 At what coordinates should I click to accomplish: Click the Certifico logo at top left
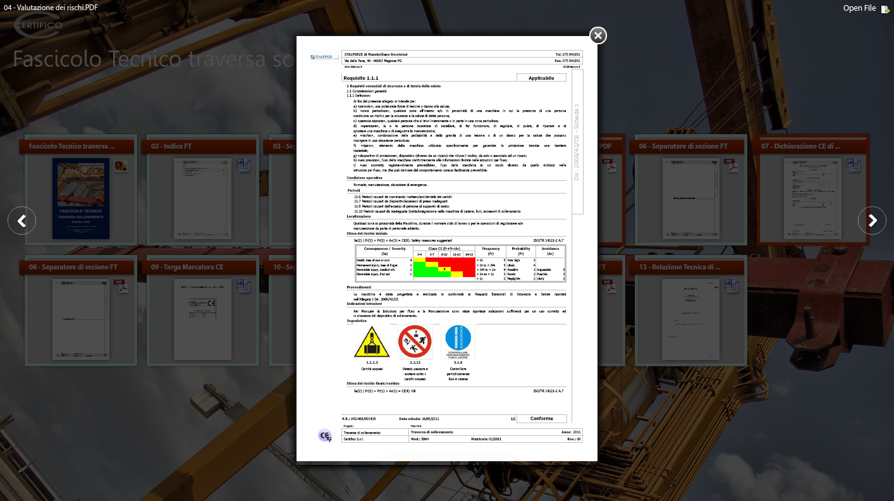point(38,26)
